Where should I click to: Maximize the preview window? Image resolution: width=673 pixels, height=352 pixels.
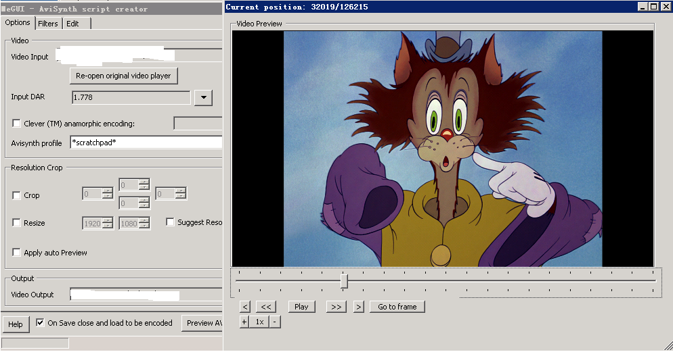pos(653,7)
